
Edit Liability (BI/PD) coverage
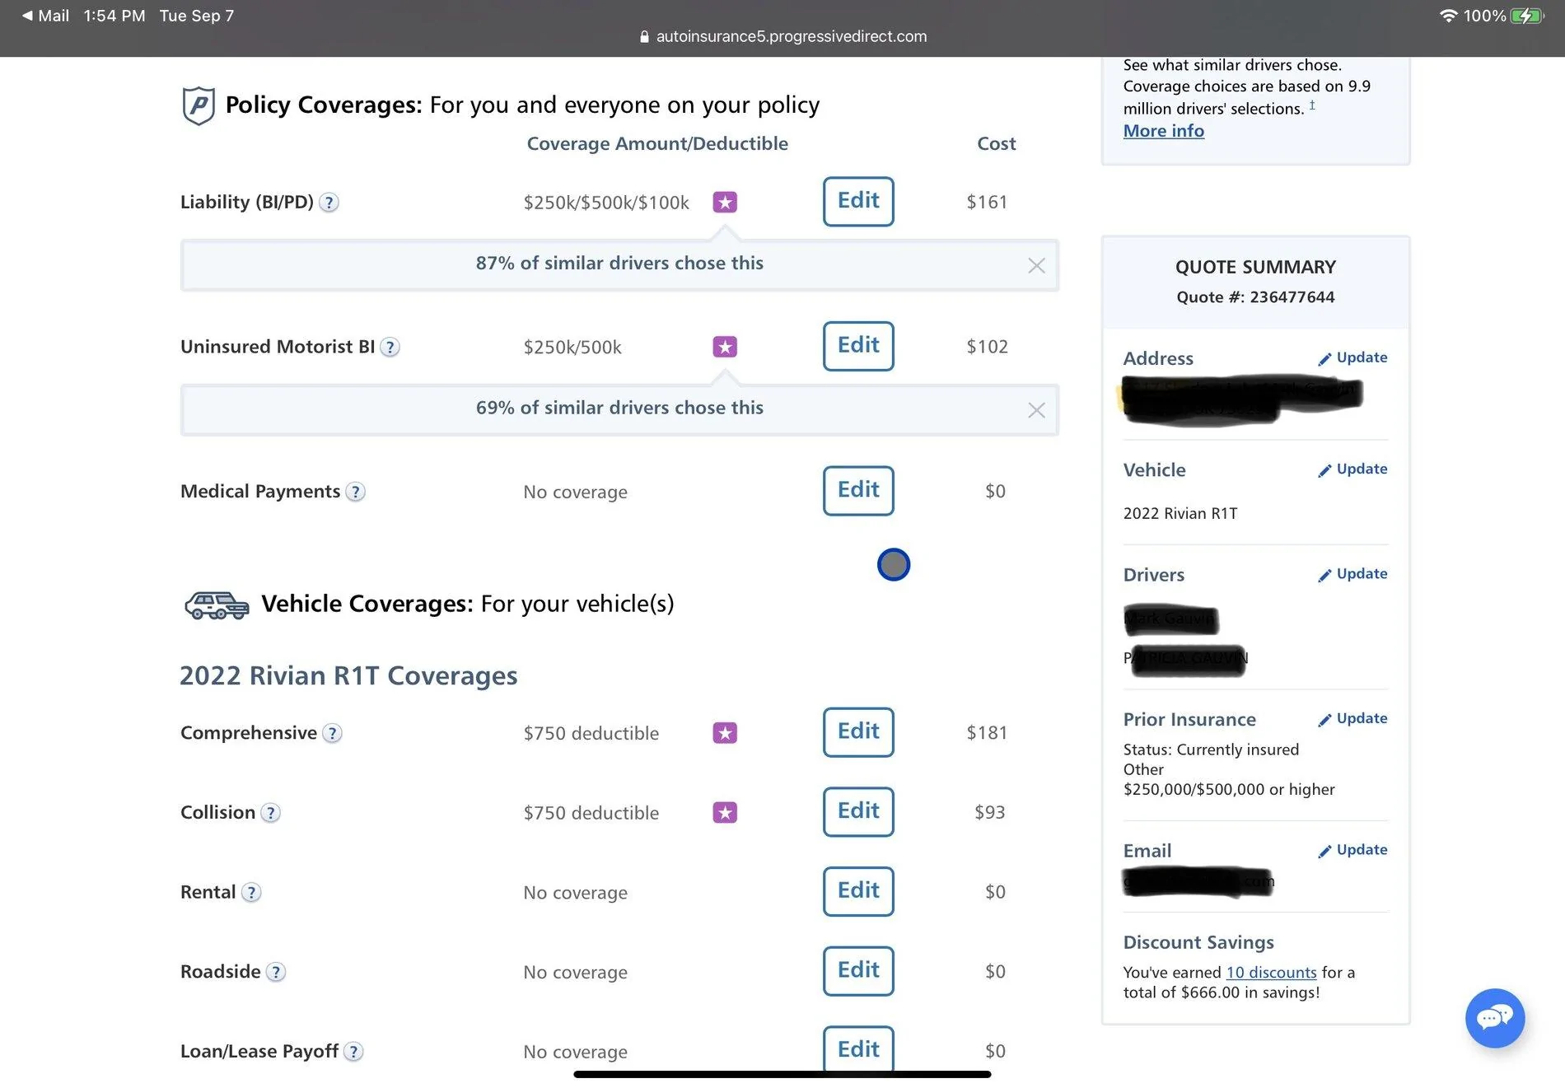tap(858, 202)
